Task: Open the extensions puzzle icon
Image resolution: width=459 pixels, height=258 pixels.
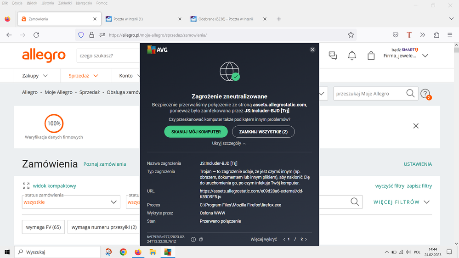Action: [436, 35]
